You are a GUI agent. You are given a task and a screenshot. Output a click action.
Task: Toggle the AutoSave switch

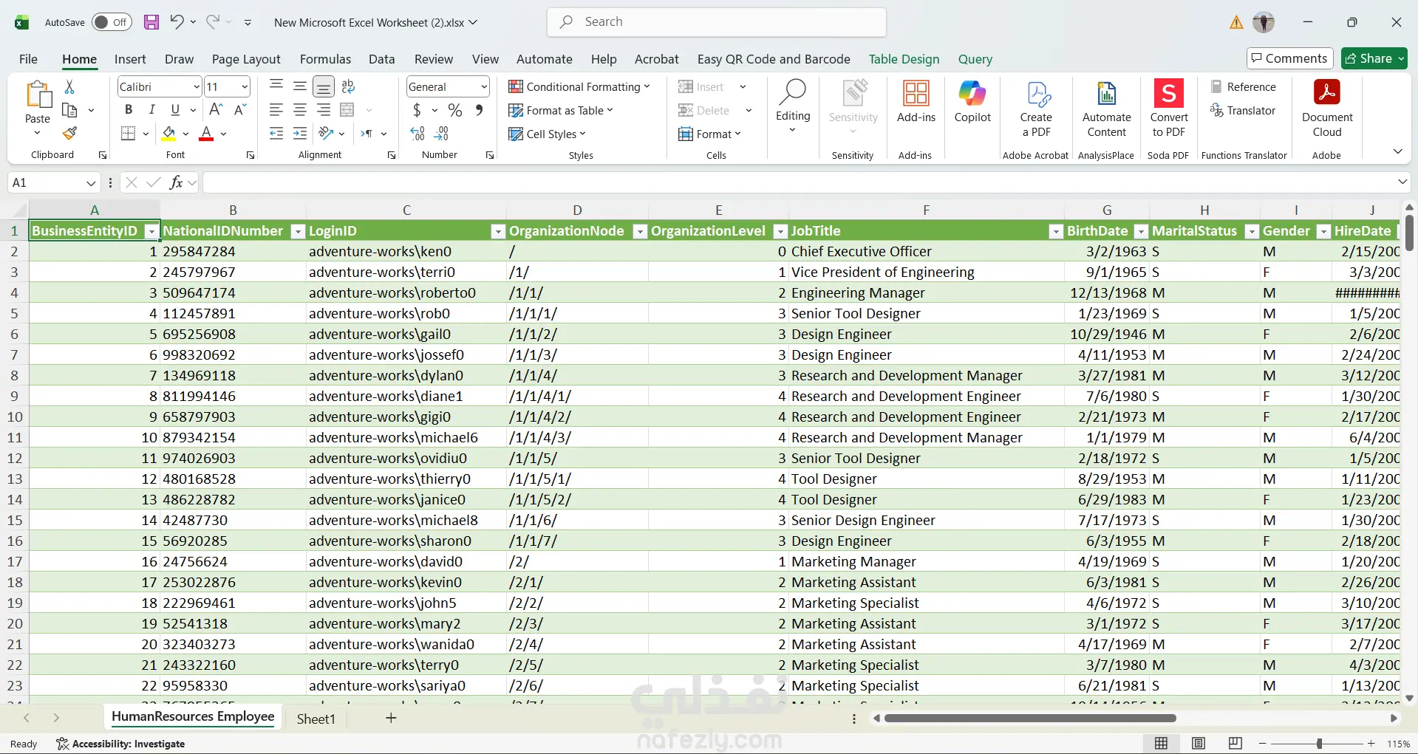click(x=112, y=22)
